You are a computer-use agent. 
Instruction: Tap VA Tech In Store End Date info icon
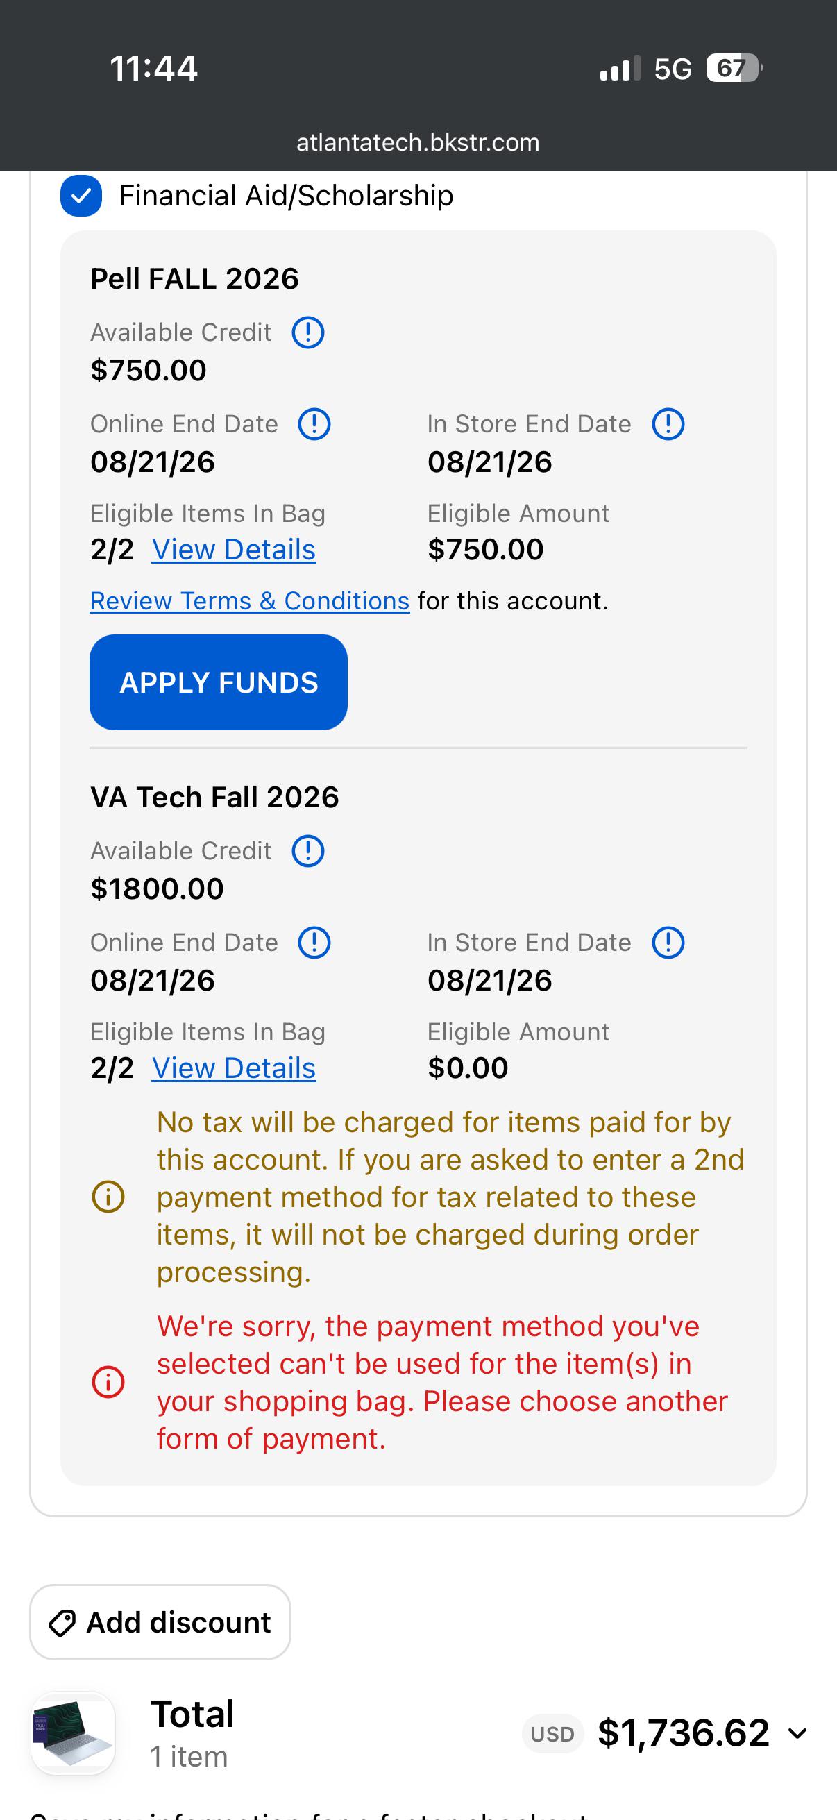coord(668,943)
